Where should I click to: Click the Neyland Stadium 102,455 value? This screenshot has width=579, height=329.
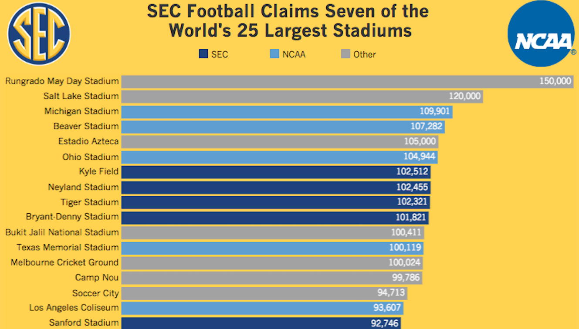[412, 187]
